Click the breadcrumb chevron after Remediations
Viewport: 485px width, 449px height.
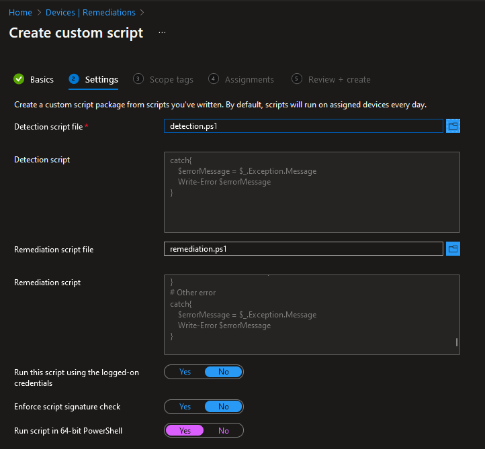tap(142, 12)
